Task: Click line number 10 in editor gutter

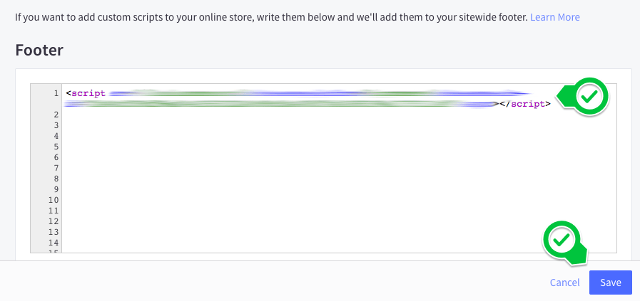Action: coord(54,200)
